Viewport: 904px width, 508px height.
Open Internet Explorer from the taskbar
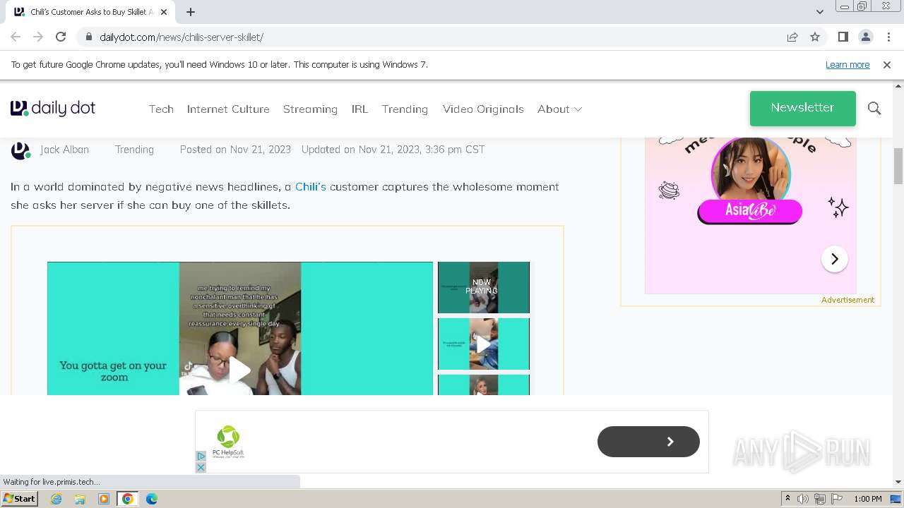click(56, 499)
